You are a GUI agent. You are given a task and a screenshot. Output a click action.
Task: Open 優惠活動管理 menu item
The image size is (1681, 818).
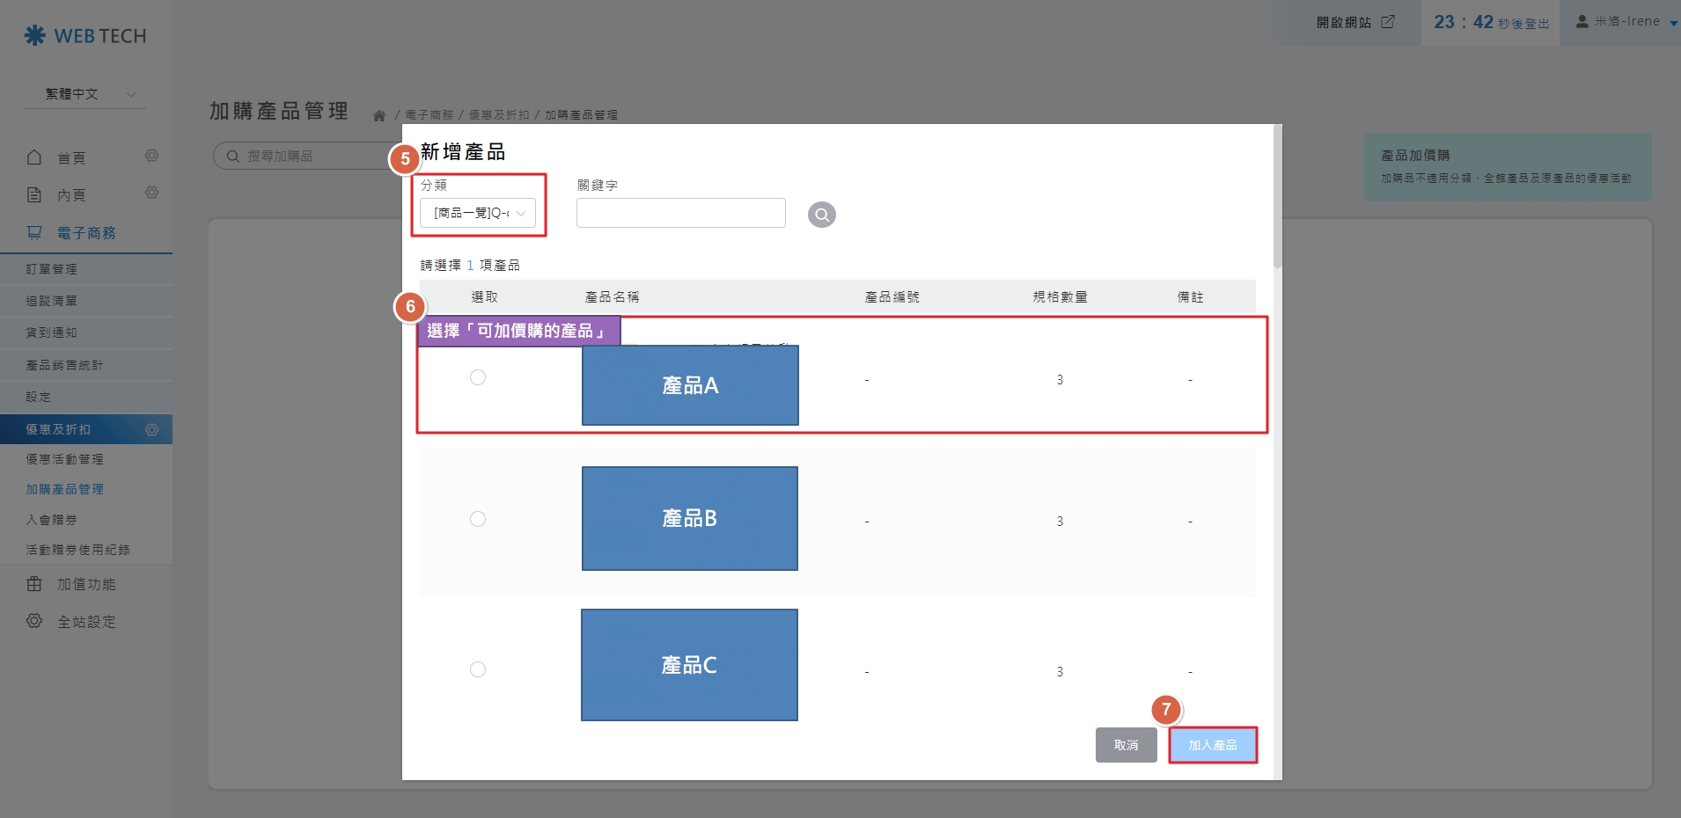tap(64, 459)
